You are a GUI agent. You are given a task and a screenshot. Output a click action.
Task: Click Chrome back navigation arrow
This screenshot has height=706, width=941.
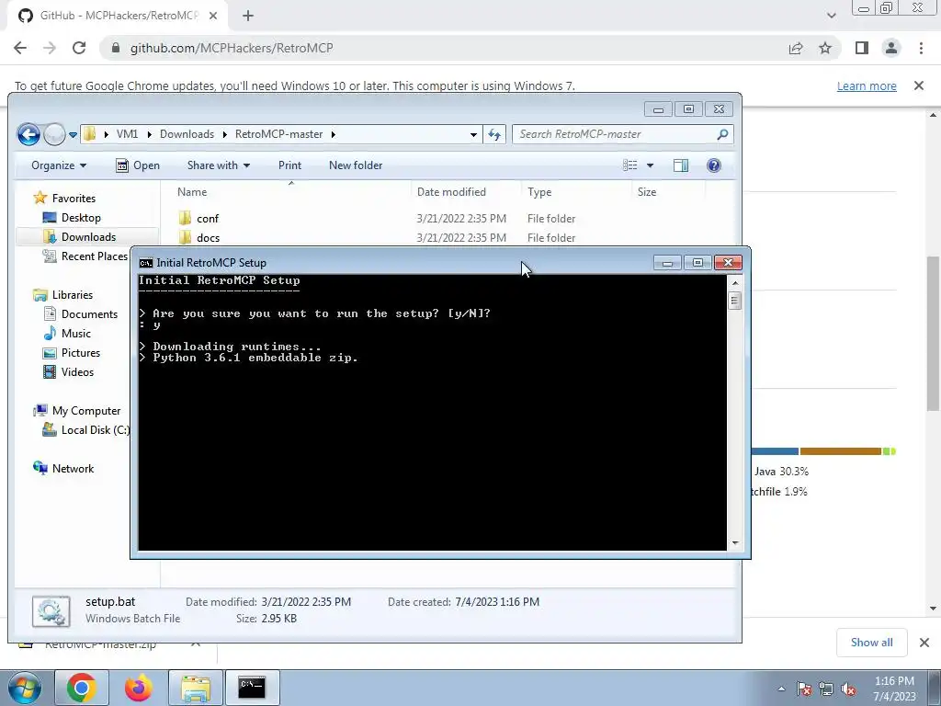(20, 48)
